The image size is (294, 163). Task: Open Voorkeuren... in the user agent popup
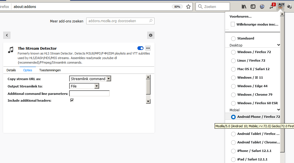click(240, 16)
